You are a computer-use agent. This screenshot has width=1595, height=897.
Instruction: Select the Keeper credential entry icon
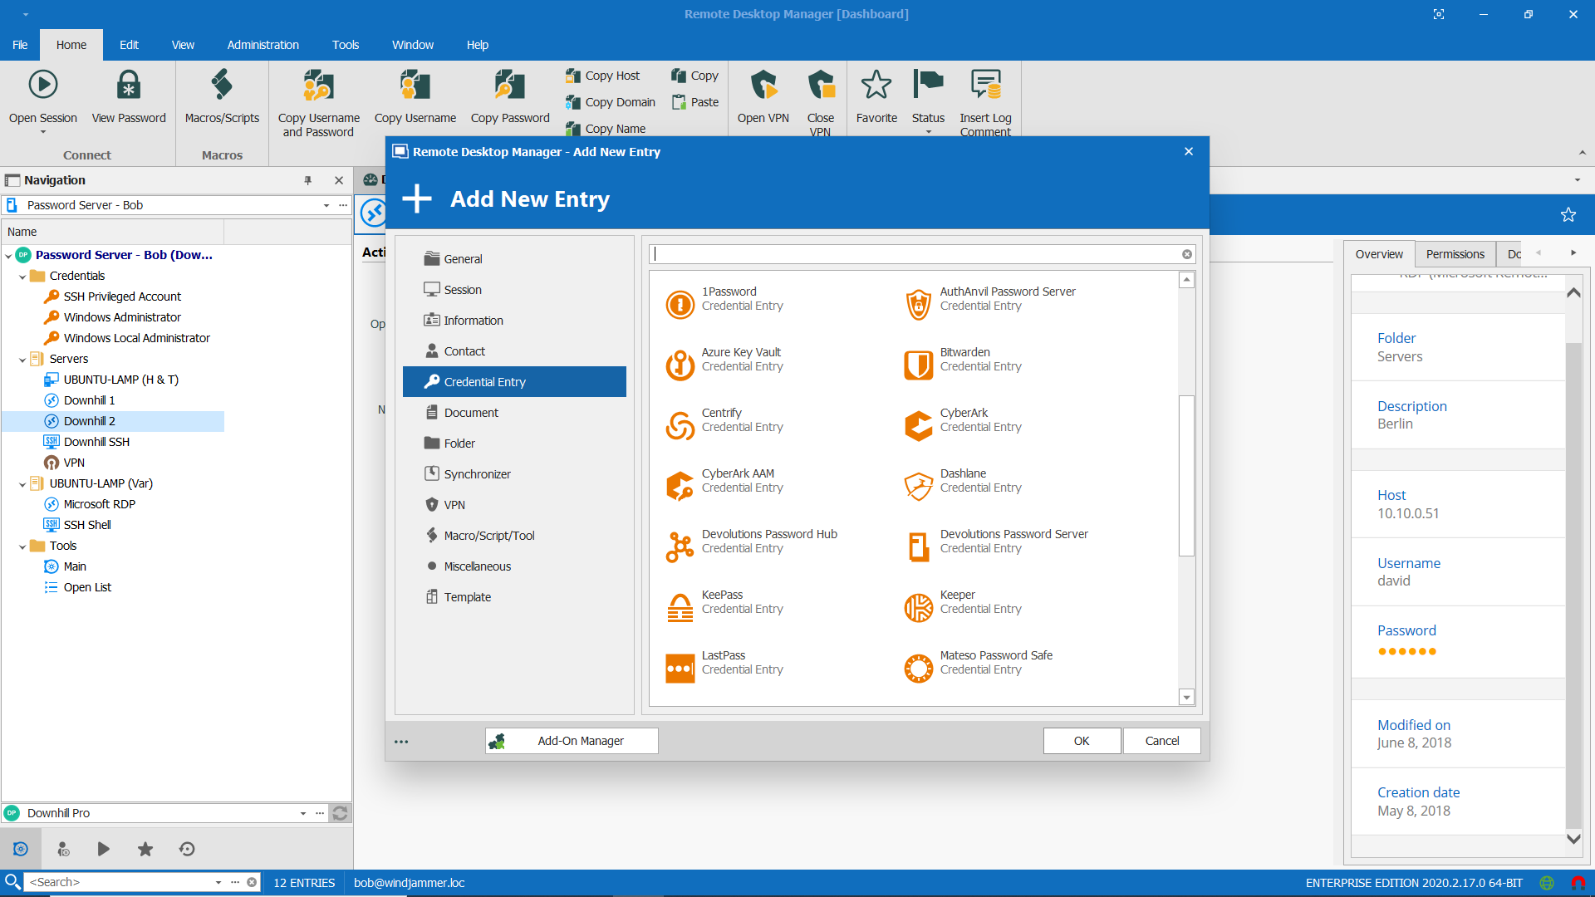pyautogui.click(x=919, y=608)
